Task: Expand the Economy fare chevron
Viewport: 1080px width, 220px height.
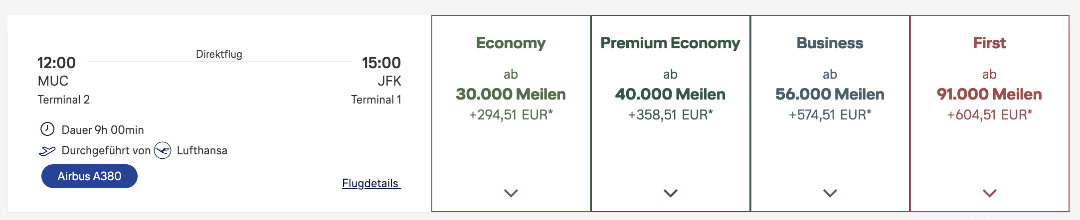Action: [511, 193]
